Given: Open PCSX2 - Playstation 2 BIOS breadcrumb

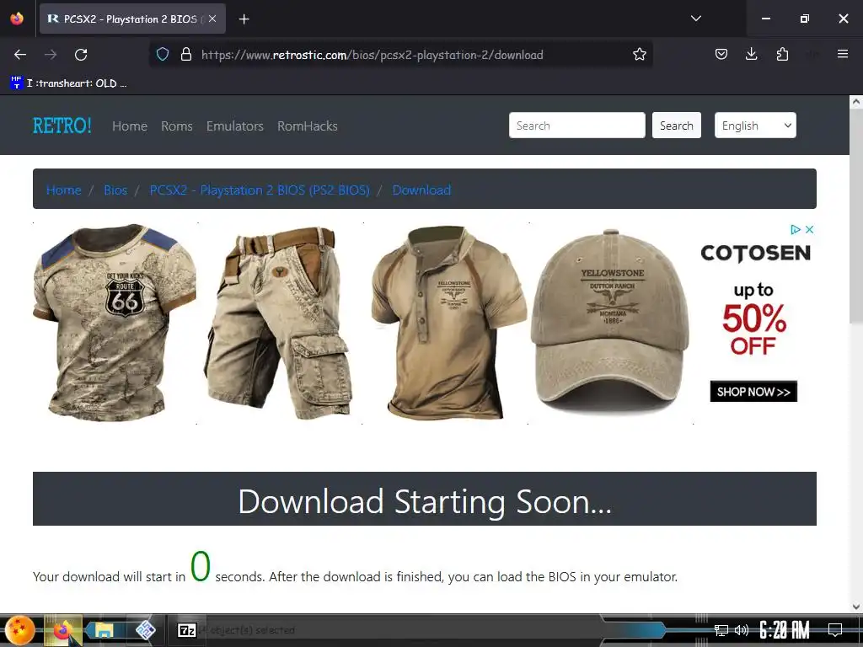Looking at the screenshot, I should coord(260,190).
